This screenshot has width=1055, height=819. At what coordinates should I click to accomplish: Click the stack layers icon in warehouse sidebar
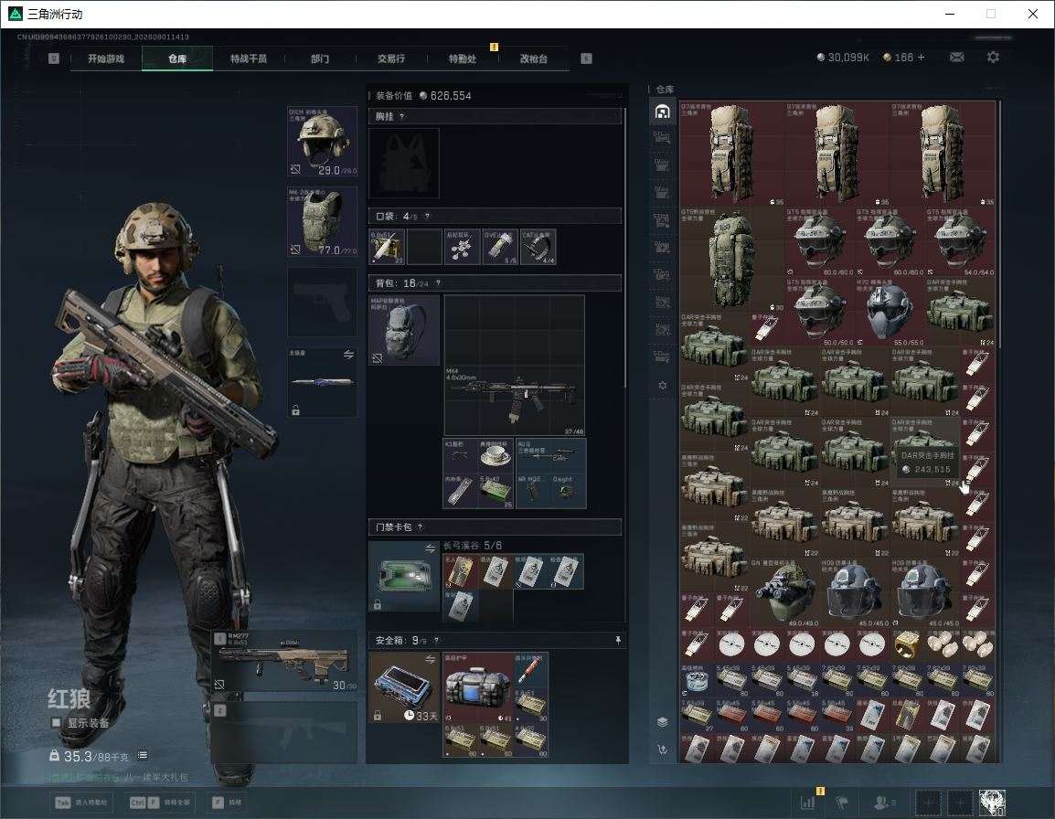[662, 721]
